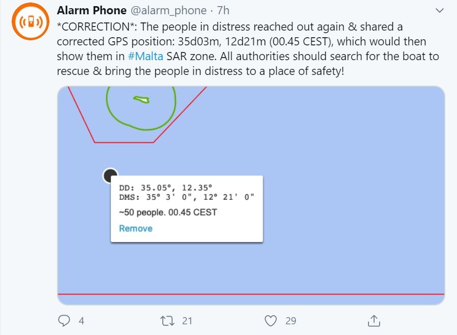Click the reply speech bubble icon

[x=64, y=321]
